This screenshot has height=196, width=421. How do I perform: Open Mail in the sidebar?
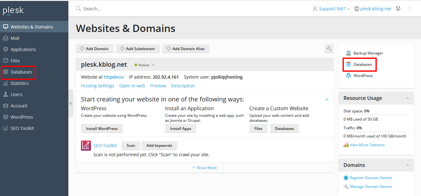click(x=15, y=38)
